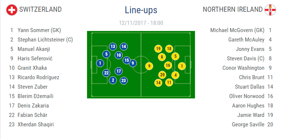Open Granit Xhaka's player entry
Screen dimensions: 281x139
[x=32, y=68]
